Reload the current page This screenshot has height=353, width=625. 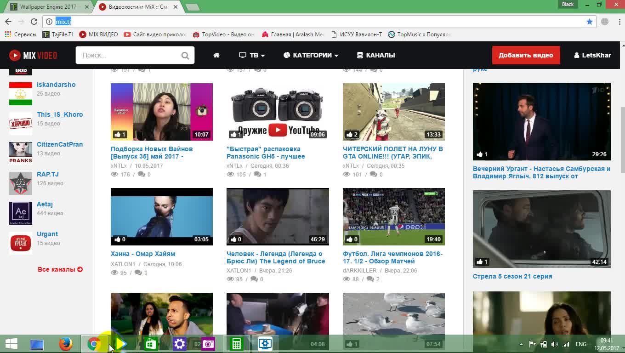(34, 22)
